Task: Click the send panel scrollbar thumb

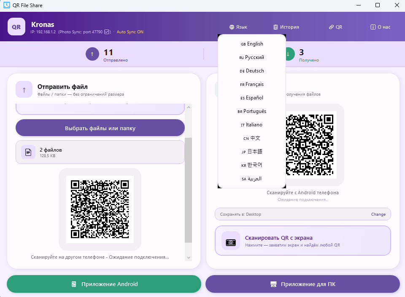Action: click(x=189, y=190)
